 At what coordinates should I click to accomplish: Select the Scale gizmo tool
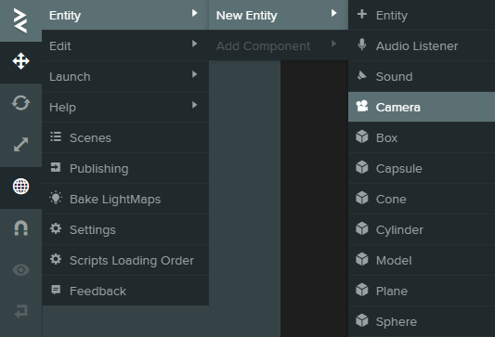pos(20,145)
